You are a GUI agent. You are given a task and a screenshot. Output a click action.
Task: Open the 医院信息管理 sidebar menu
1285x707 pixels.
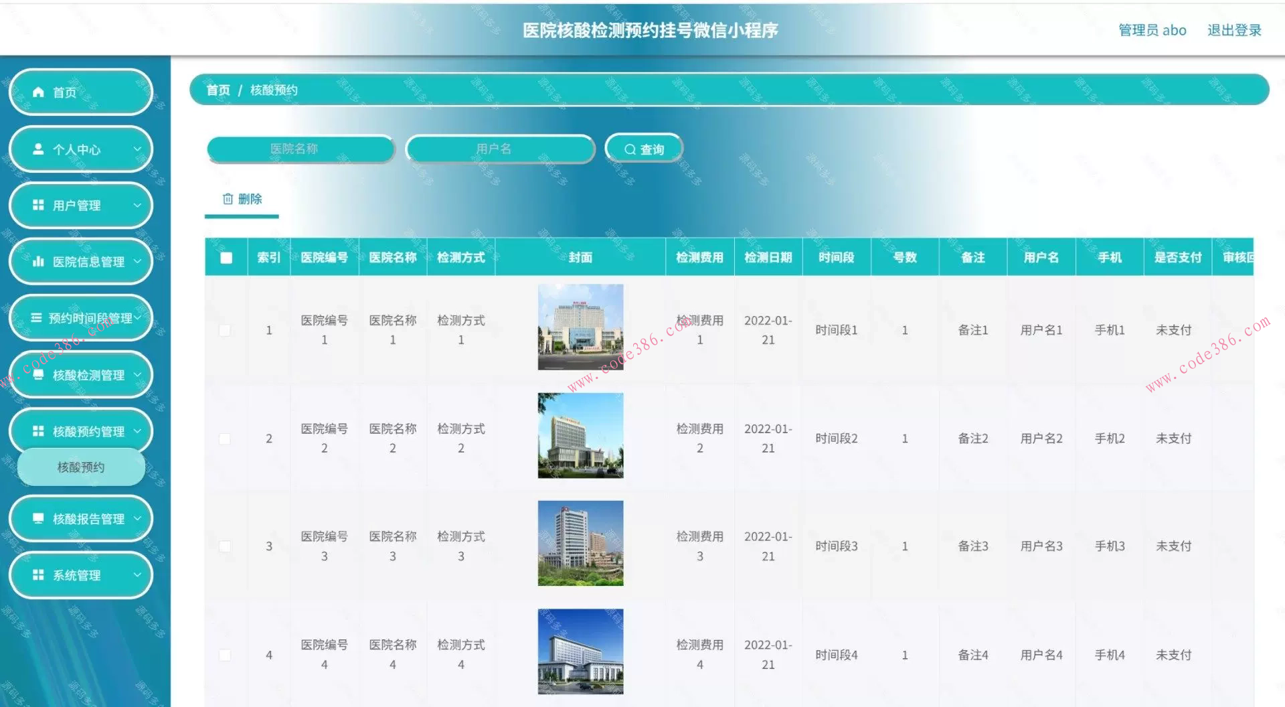(81, 261)
